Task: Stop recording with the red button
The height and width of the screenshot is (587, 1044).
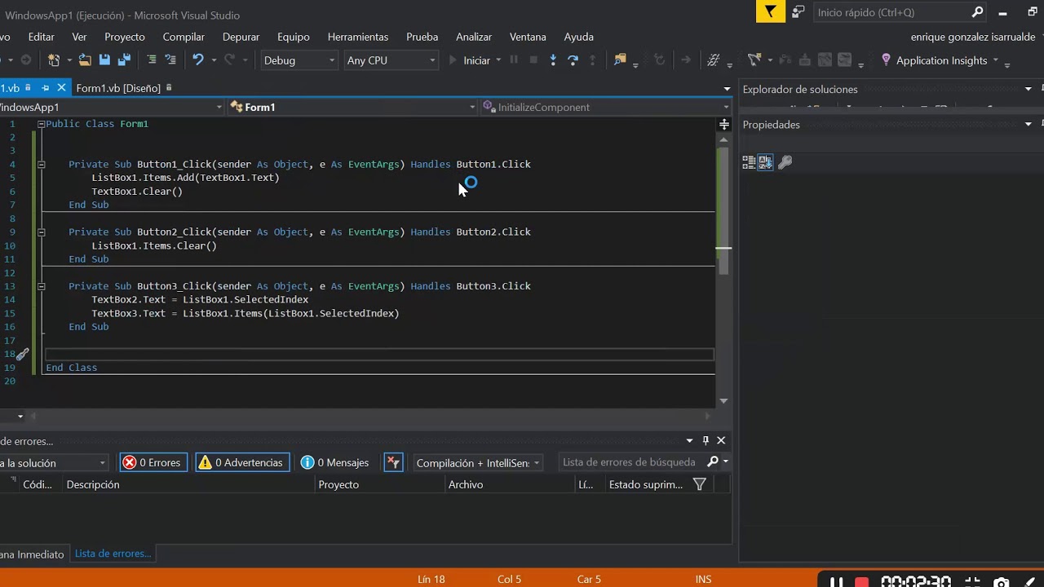Action: [861, 582]
